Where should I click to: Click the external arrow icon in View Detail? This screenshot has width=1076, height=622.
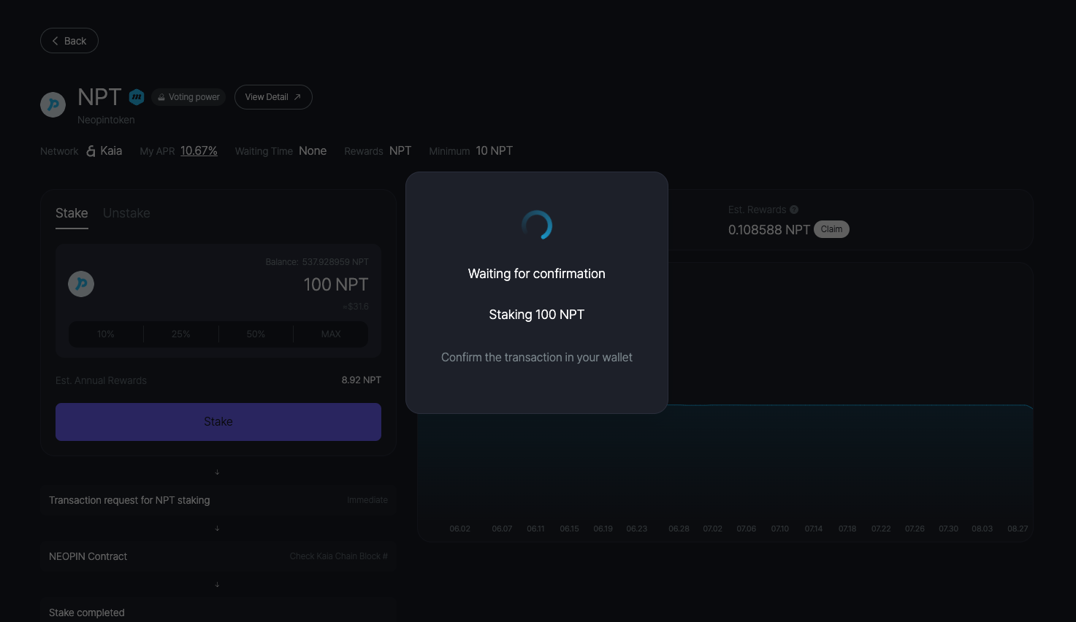click(x=297, y=97)
